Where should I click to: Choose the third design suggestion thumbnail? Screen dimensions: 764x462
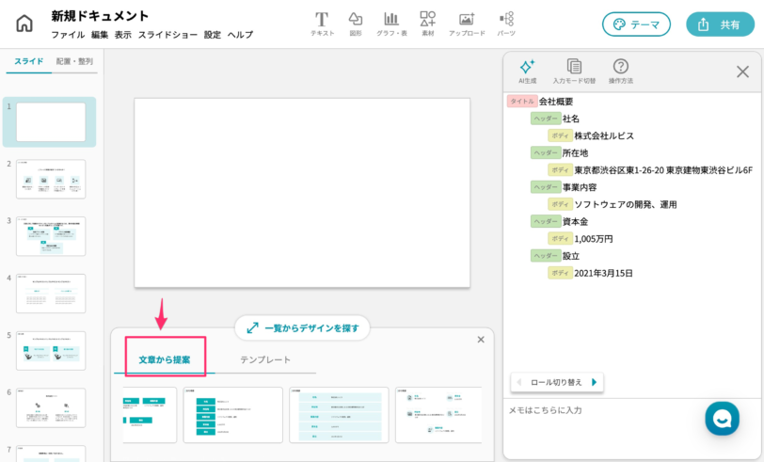(x=339, y=415)
